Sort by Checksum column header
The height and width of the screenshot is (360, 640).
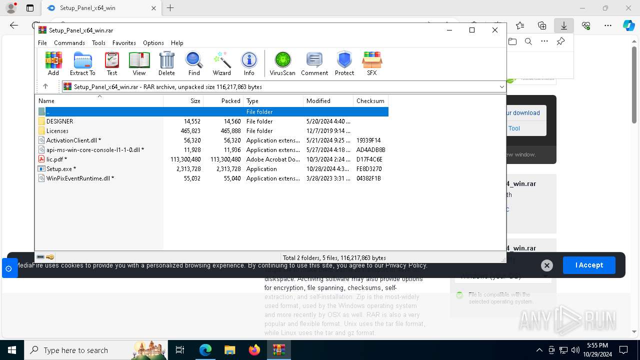[x=371, y=100]
